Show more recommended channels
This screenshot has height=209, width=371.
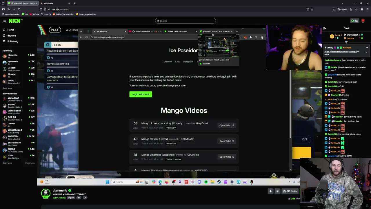[7, 163]
